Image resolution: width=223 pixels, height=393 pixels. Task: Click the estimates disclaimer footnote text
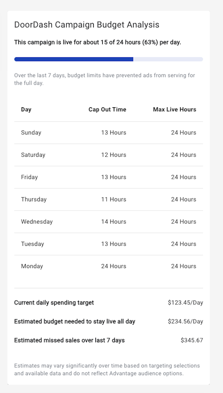point(107,369)
